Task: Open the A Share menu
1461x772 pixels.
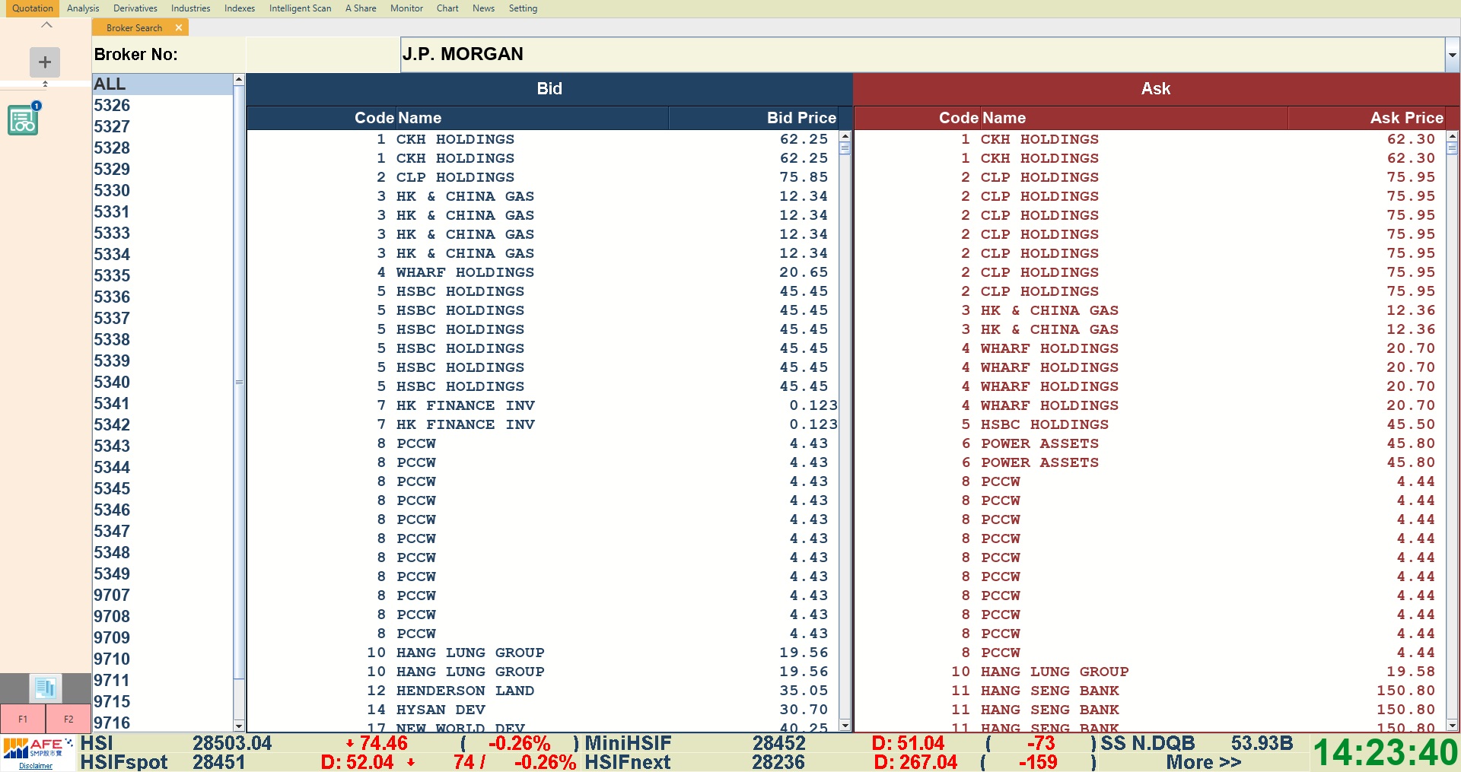Action: [x=361, y=8]
